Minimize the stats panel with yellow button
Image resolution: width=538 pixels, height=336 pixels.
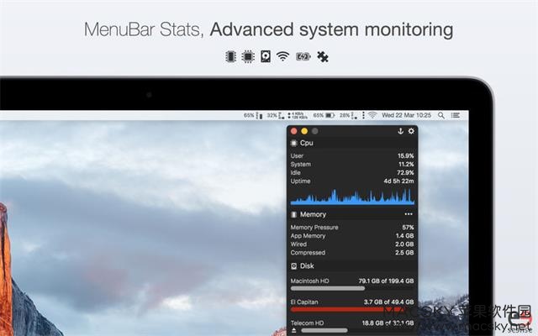304,131
